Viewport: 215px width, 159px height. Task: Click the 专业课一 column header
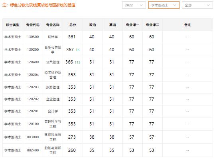pyautogui.click(x=132, y=25)
